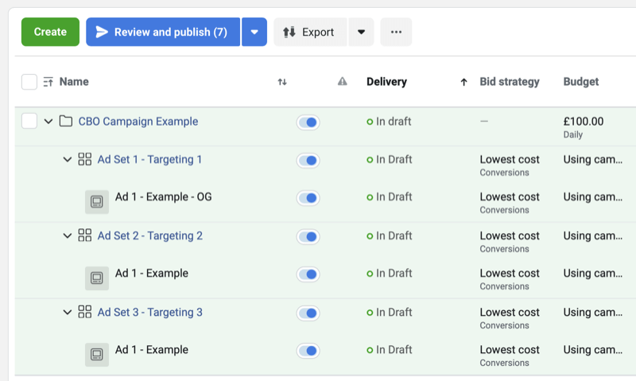Screen dimensions: 636x381
Task: Check the CBO Campaign Example row checkbox
Action: click(x=29, y=122)
